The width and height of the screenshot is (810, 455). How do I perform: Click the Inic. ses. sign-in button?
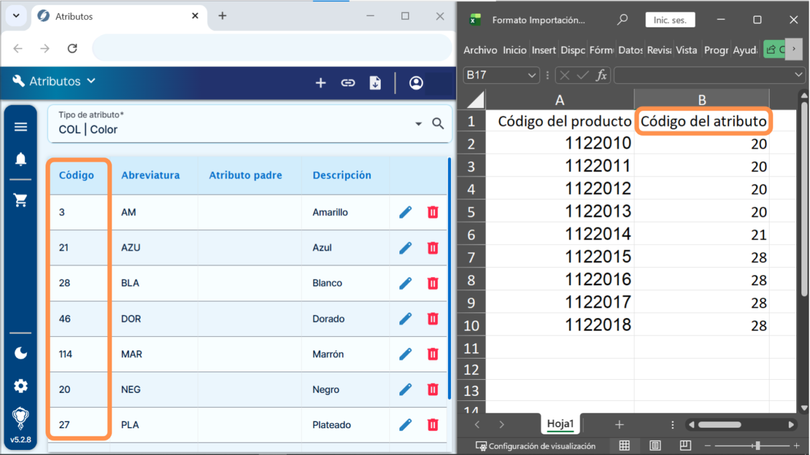coord(670,20)
